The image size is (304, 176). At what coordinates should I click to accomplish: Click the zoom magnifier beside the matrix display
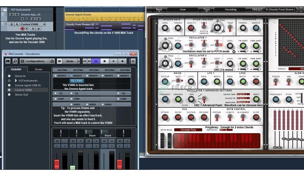click(x=274, y=22)
